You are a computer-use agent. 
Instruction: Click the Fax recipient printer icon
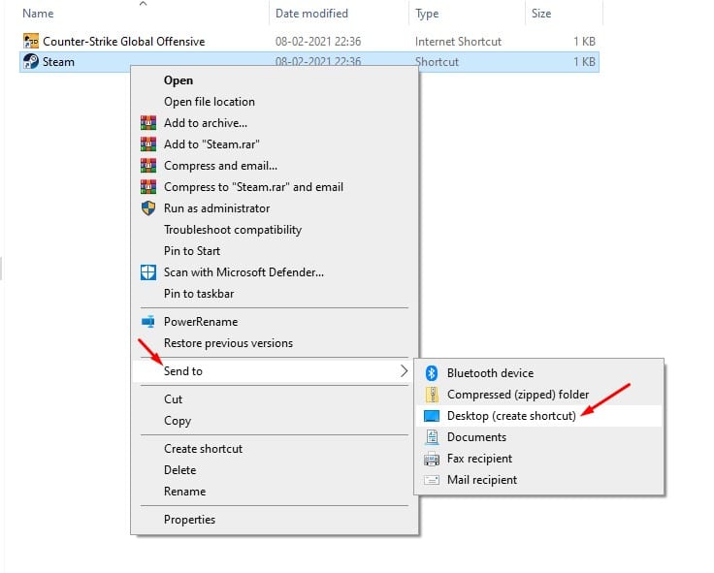[x=432, y=459]
